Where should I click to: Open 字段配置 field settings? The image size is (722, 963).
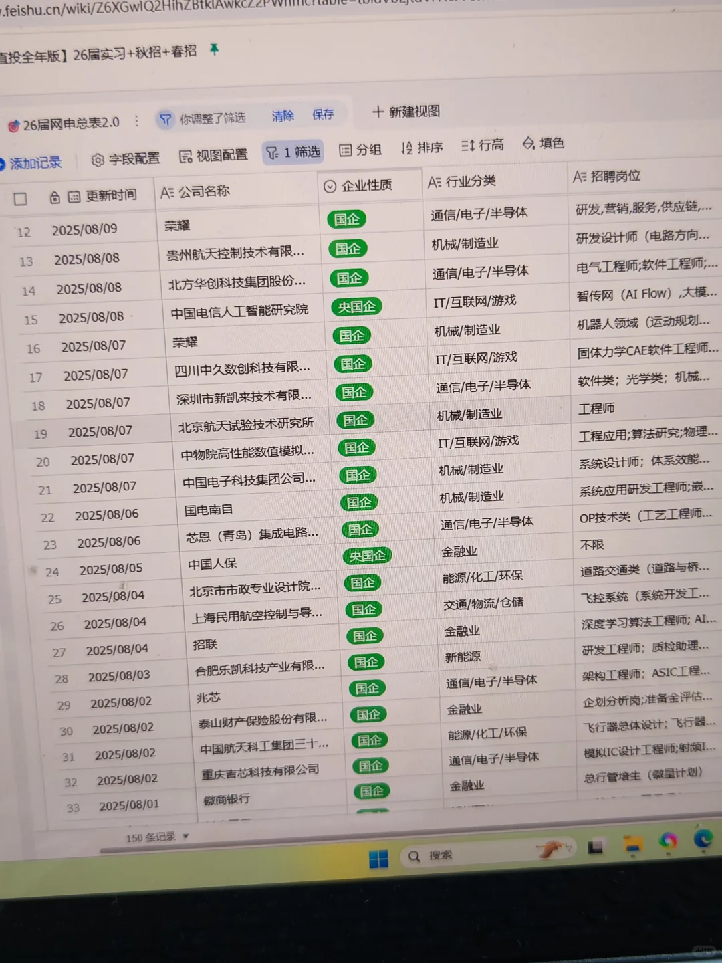click(x=126, y=159)
